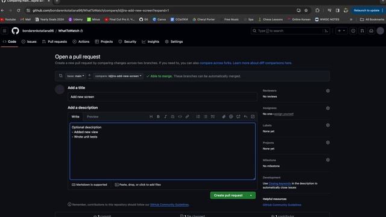Viewport: 386px width, 217px height.
Task: Open the Projects repository tab
Action: [104, 42]
